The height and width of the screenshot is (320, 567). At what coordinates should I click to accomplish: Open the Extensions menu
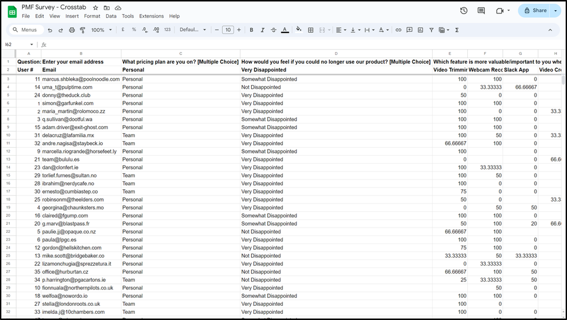pos(151,16)
